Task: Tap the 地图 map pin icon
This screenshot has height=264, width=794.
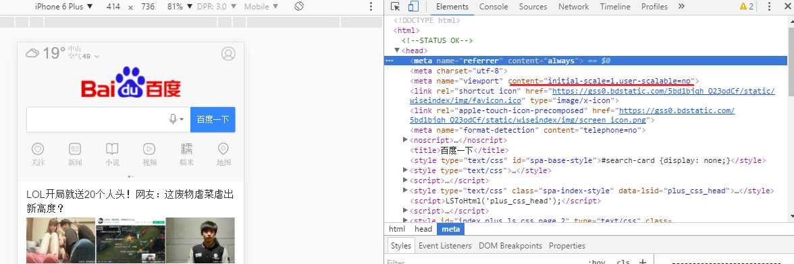Action: click(x=223, y=149)
